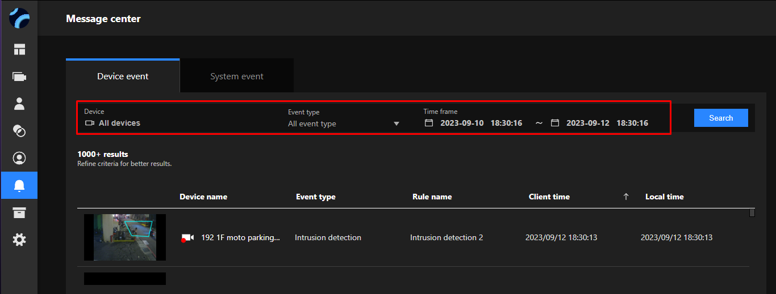
Task: Toggle Client time sort arrow
Action: pos(626,197)
